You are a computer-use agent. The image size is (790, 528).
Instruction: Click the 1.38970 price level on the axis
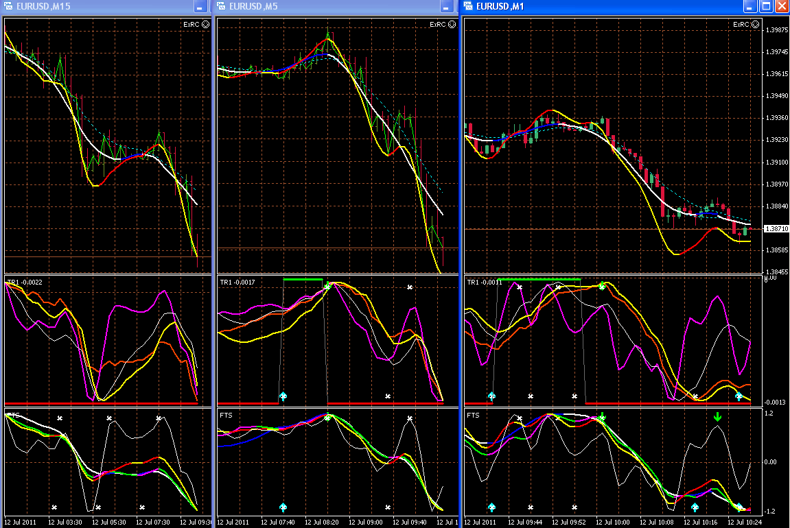(776, 184)
